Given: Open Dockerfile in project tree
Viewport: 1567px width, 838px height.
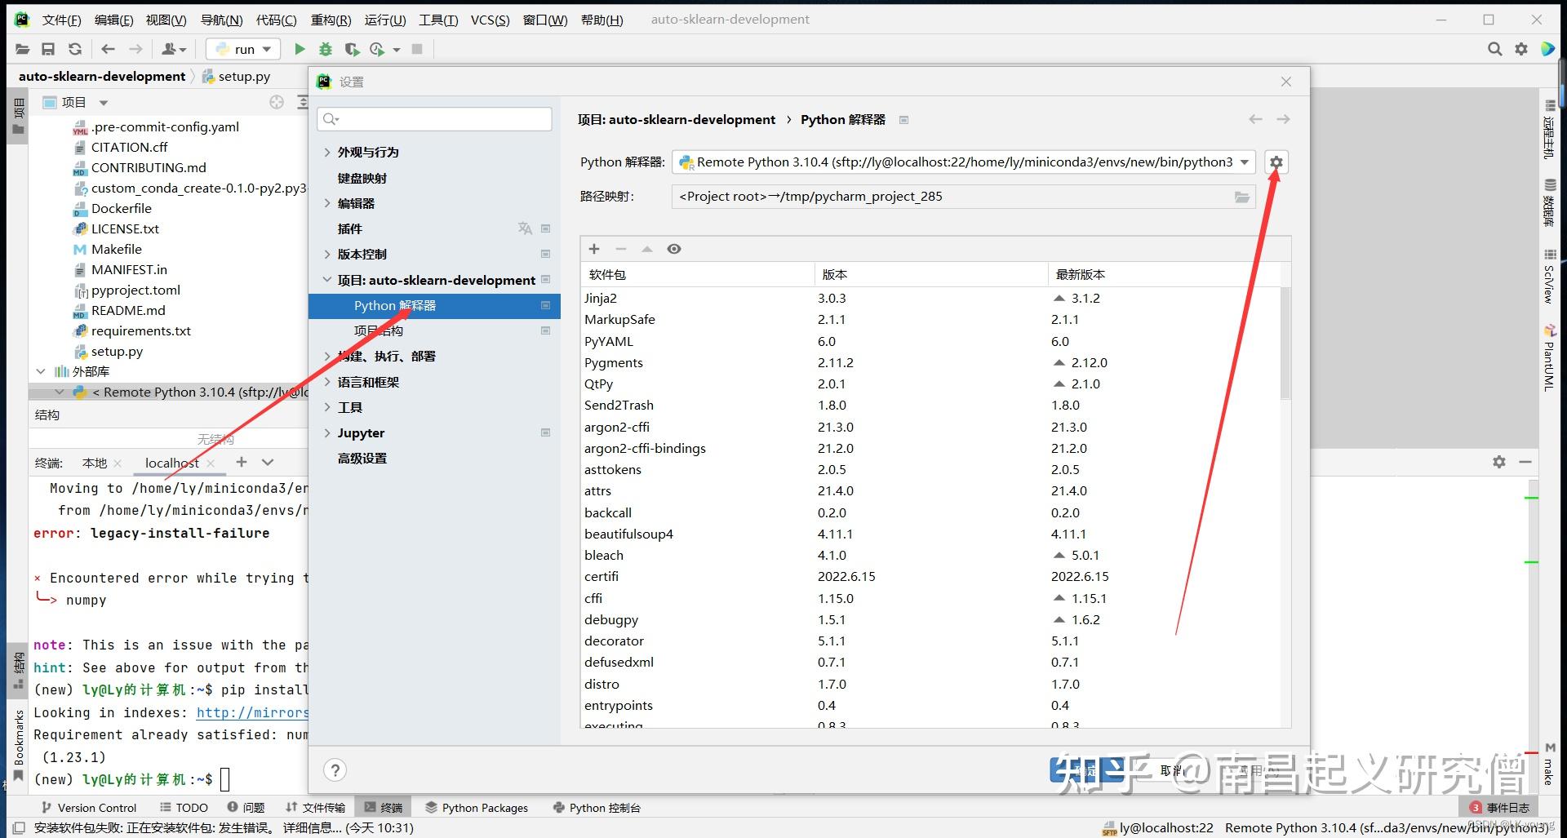Looking at the screenshot, I should [121, 209].
